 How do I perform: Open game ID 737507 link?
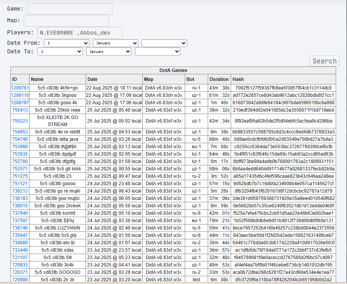coord(20,221)
